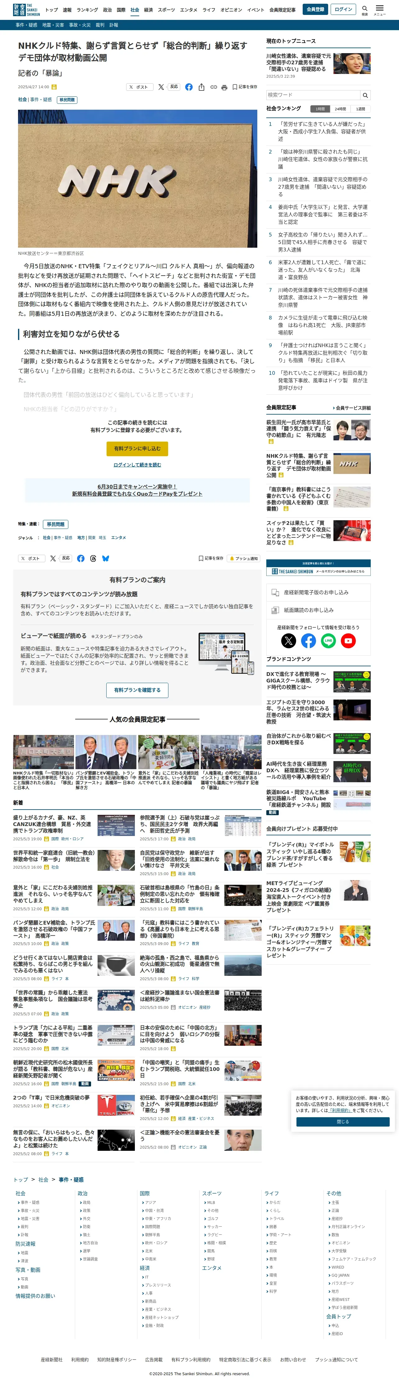Print the article with printer icon
The height and width of the screenshot is (1396, 399).
pyautogui.click(x=224, y=87)
